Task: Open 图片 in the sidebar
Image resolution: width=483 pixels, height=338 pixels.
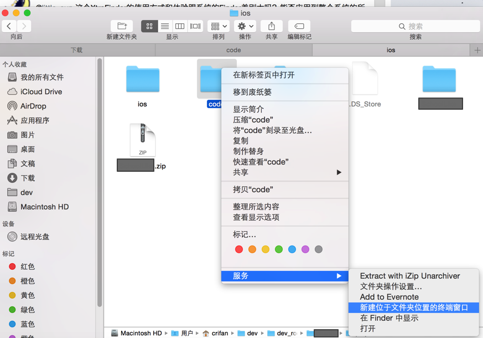Action: [28, 135]
